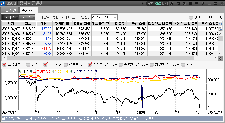Image resolution: width=225 pixels, height=123 pixels.
Task: Click the 미수금잔고 column header
Action: 100,24
